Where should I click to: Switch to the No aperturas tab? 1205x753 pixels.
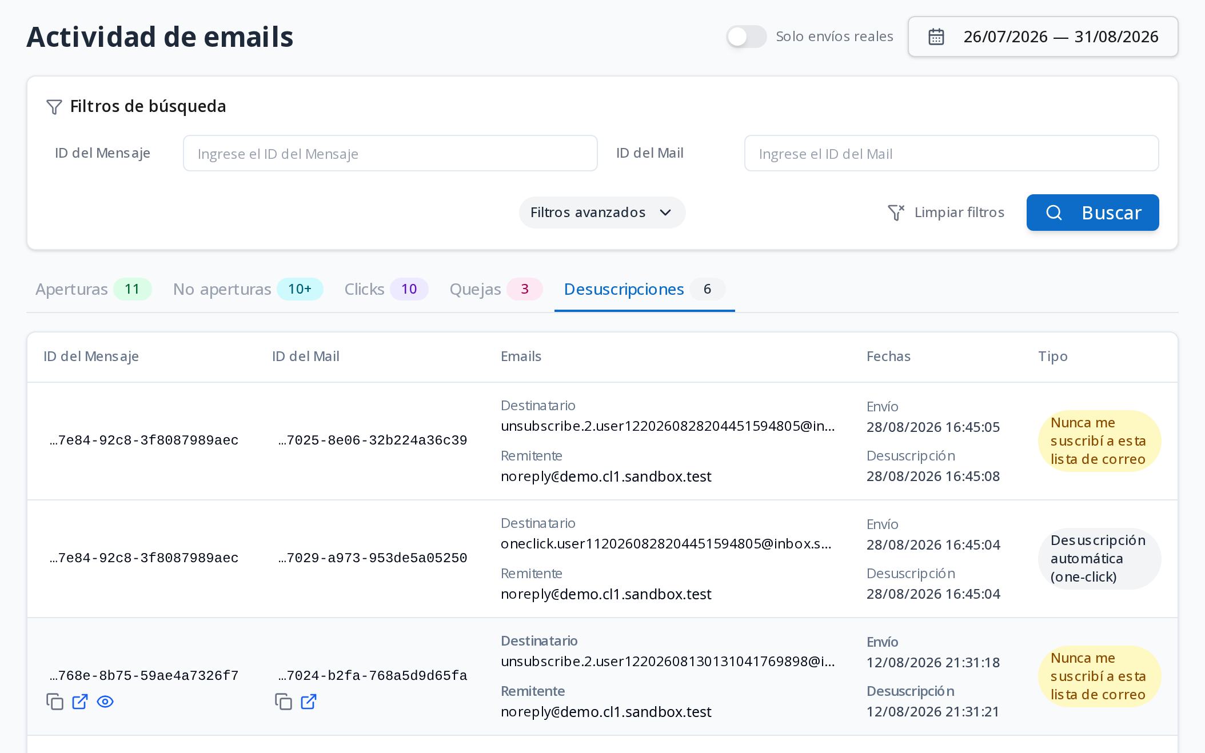tap(248, 289)
